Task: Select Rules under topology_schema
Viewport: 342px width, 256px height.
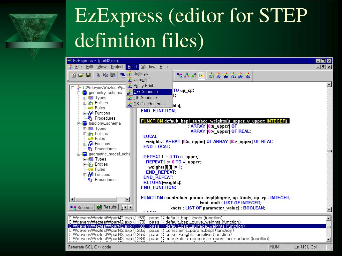Action: (x=100, y=139)
